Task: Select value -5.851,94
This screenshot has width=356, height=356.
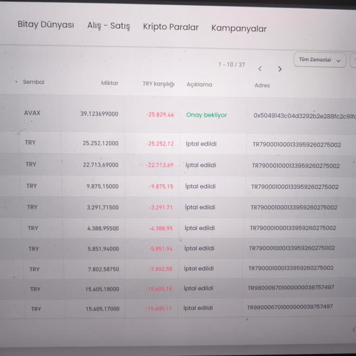Action: coord(161,249)
